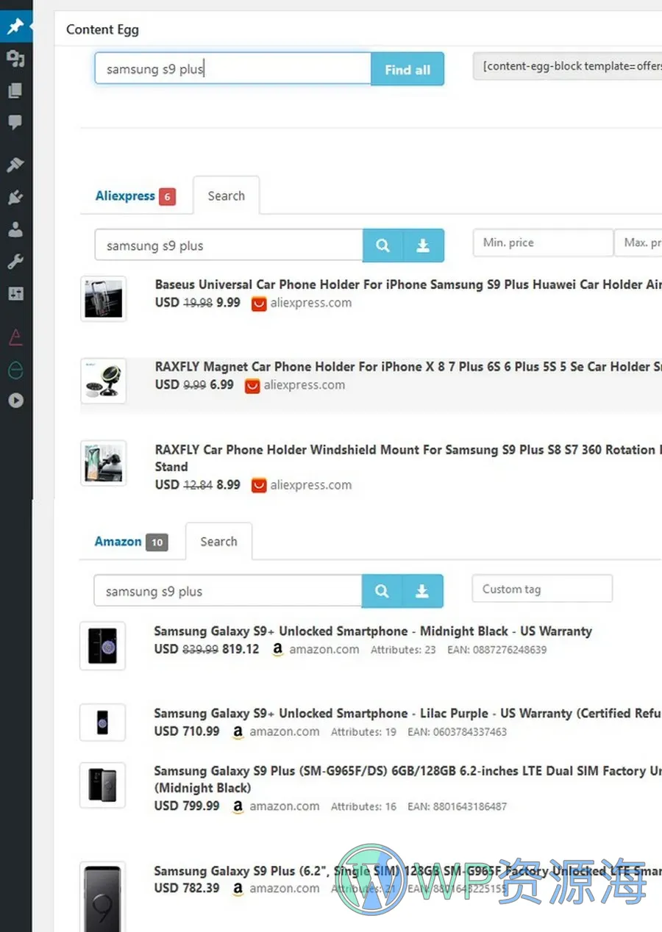Click the Amazon result count badge 10

(x=157, y=542)
